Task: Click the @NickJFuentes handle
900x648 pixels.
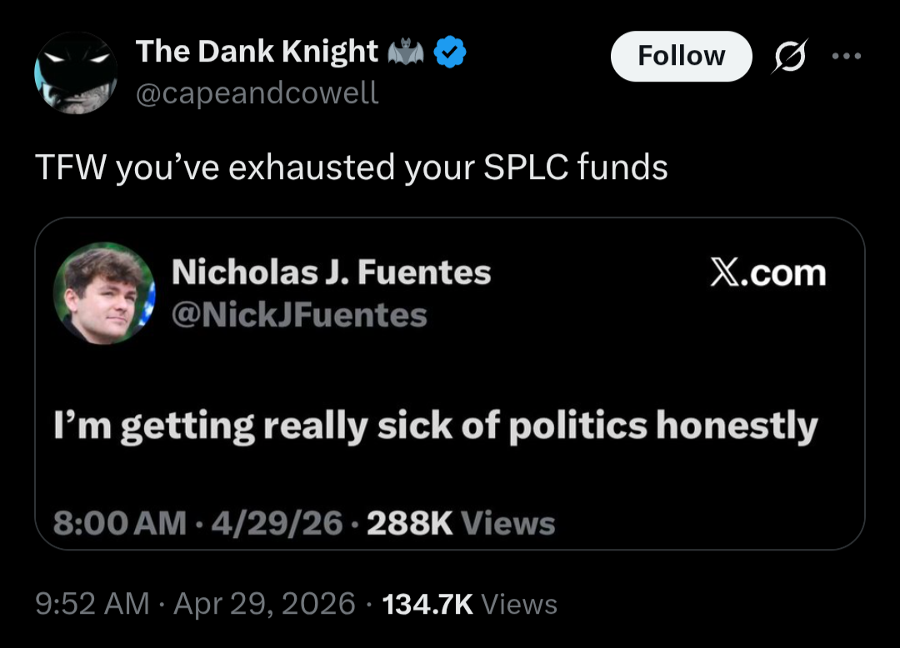Action: [x=299, y=315]
